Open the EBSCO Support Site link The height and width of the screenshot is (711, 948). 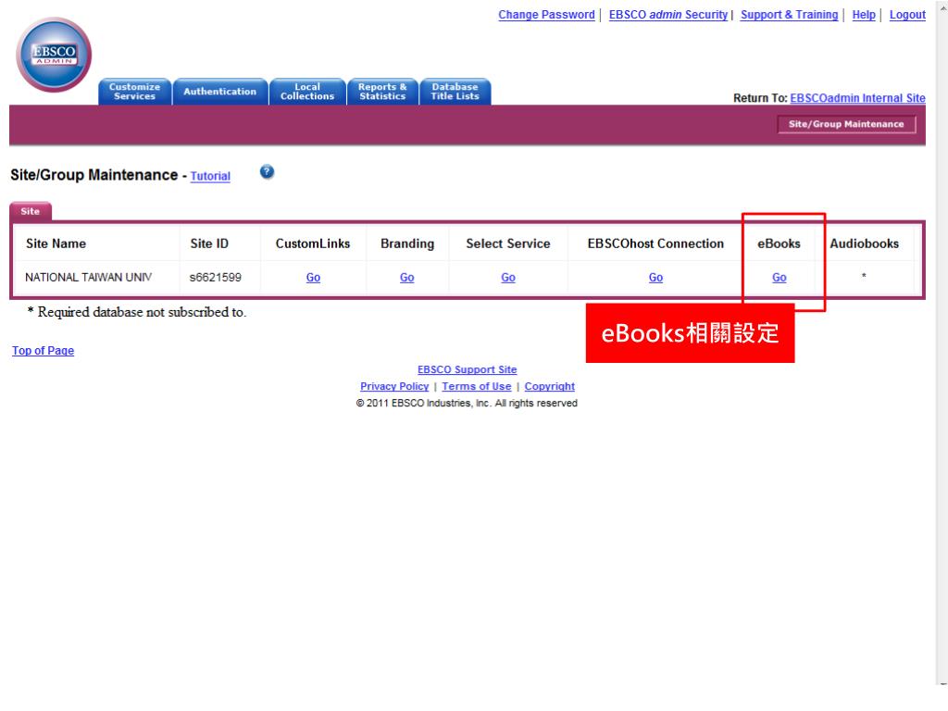[467, 369]
